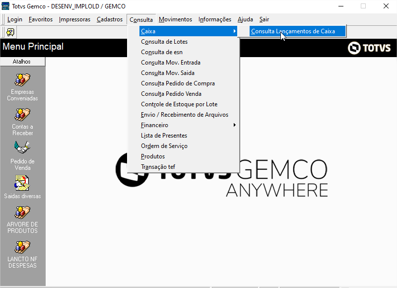Select Consulta Lançamentos de Caixa
Viewport: 397px width, 288px height.
(297, 31)
